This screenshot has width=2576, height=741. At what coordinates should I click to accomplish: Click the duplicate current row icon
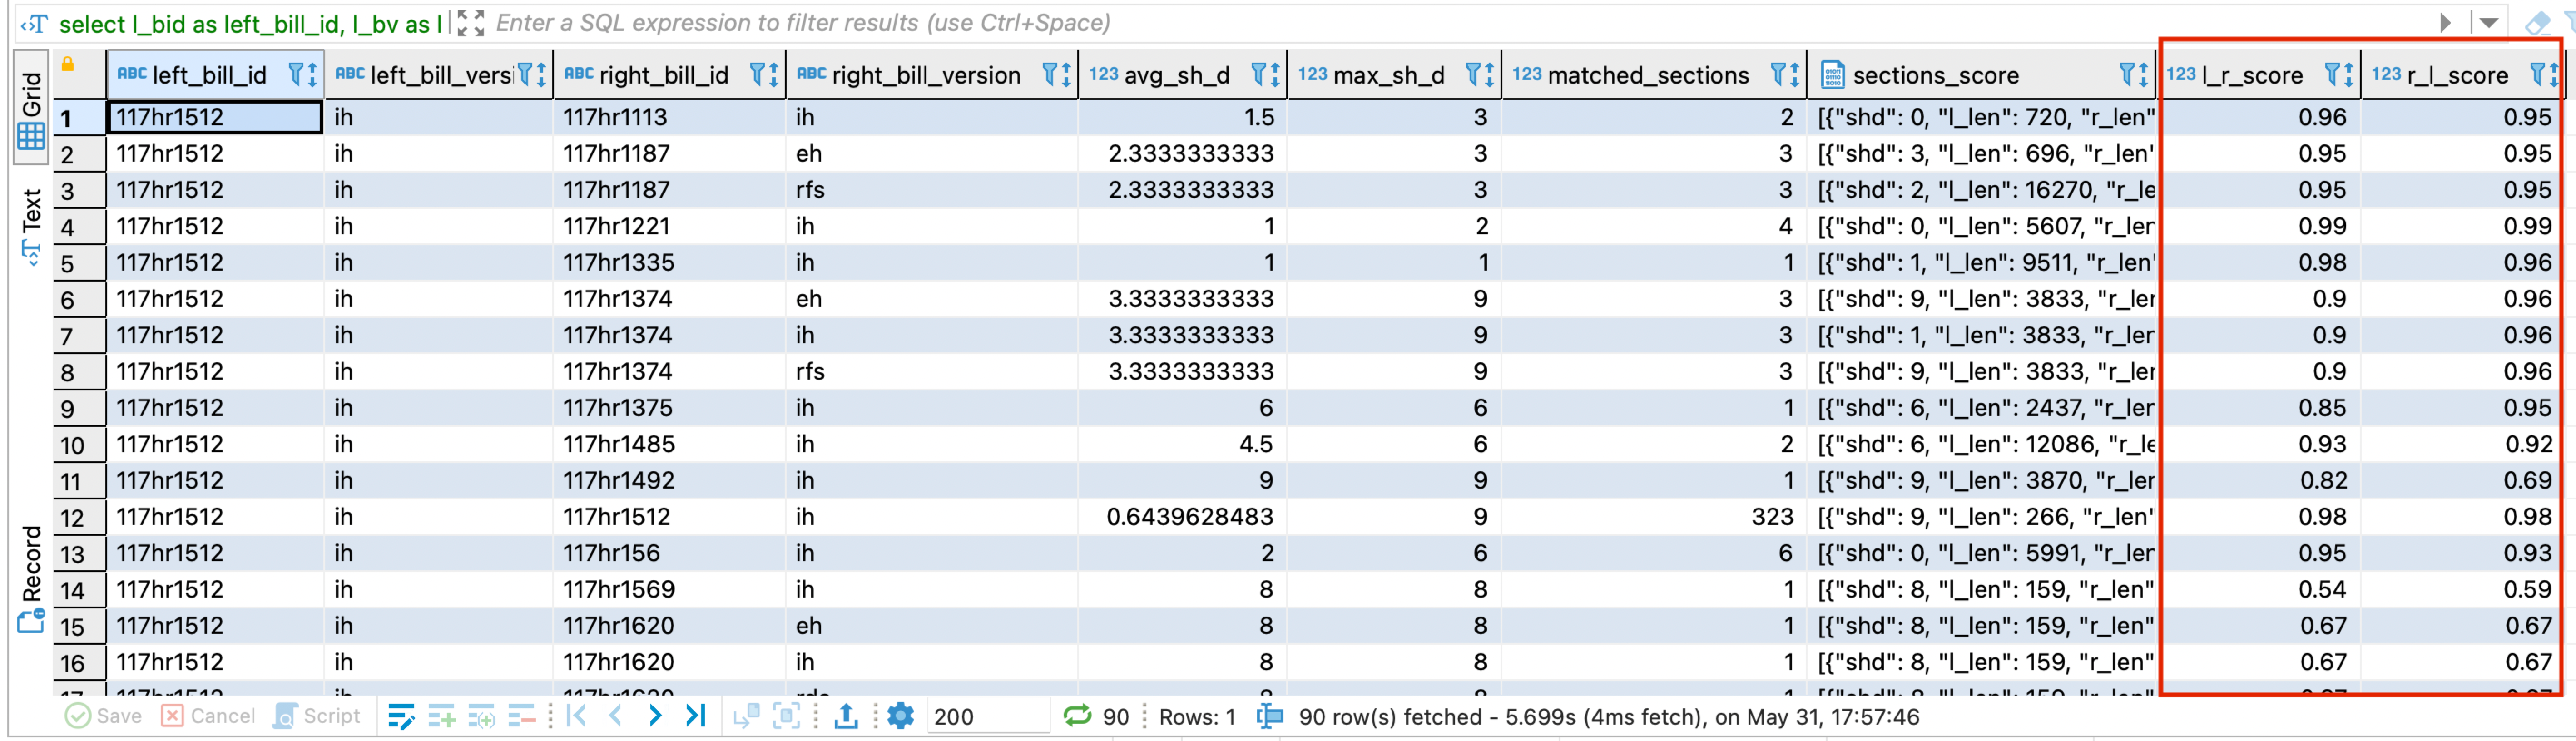click(481, 716)
